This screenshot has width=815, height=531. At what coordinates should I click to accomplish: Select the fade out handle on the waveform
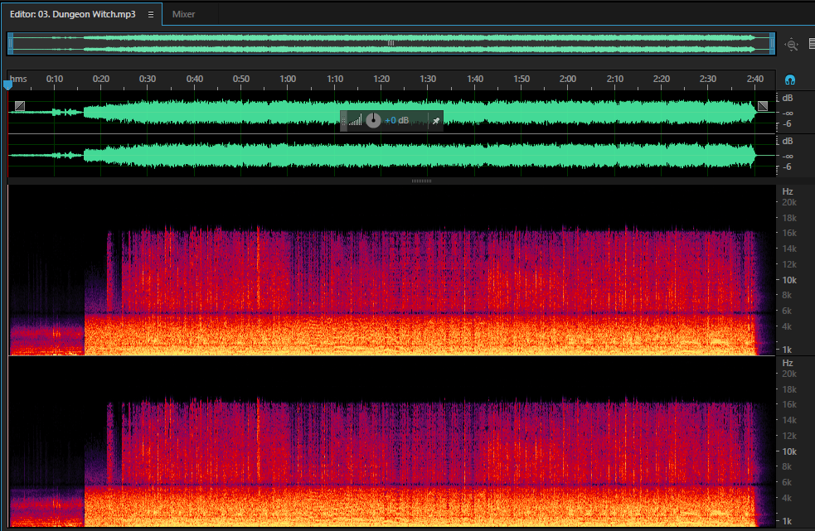[x=763, y=106]
